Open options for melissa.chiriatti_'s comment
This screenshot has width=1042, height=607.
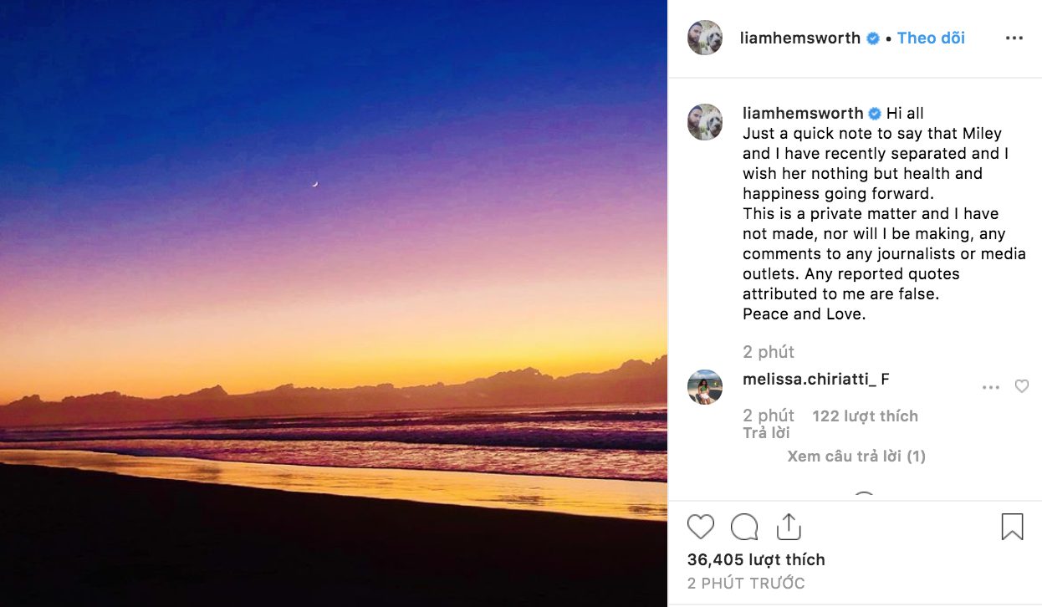[991, 387]
